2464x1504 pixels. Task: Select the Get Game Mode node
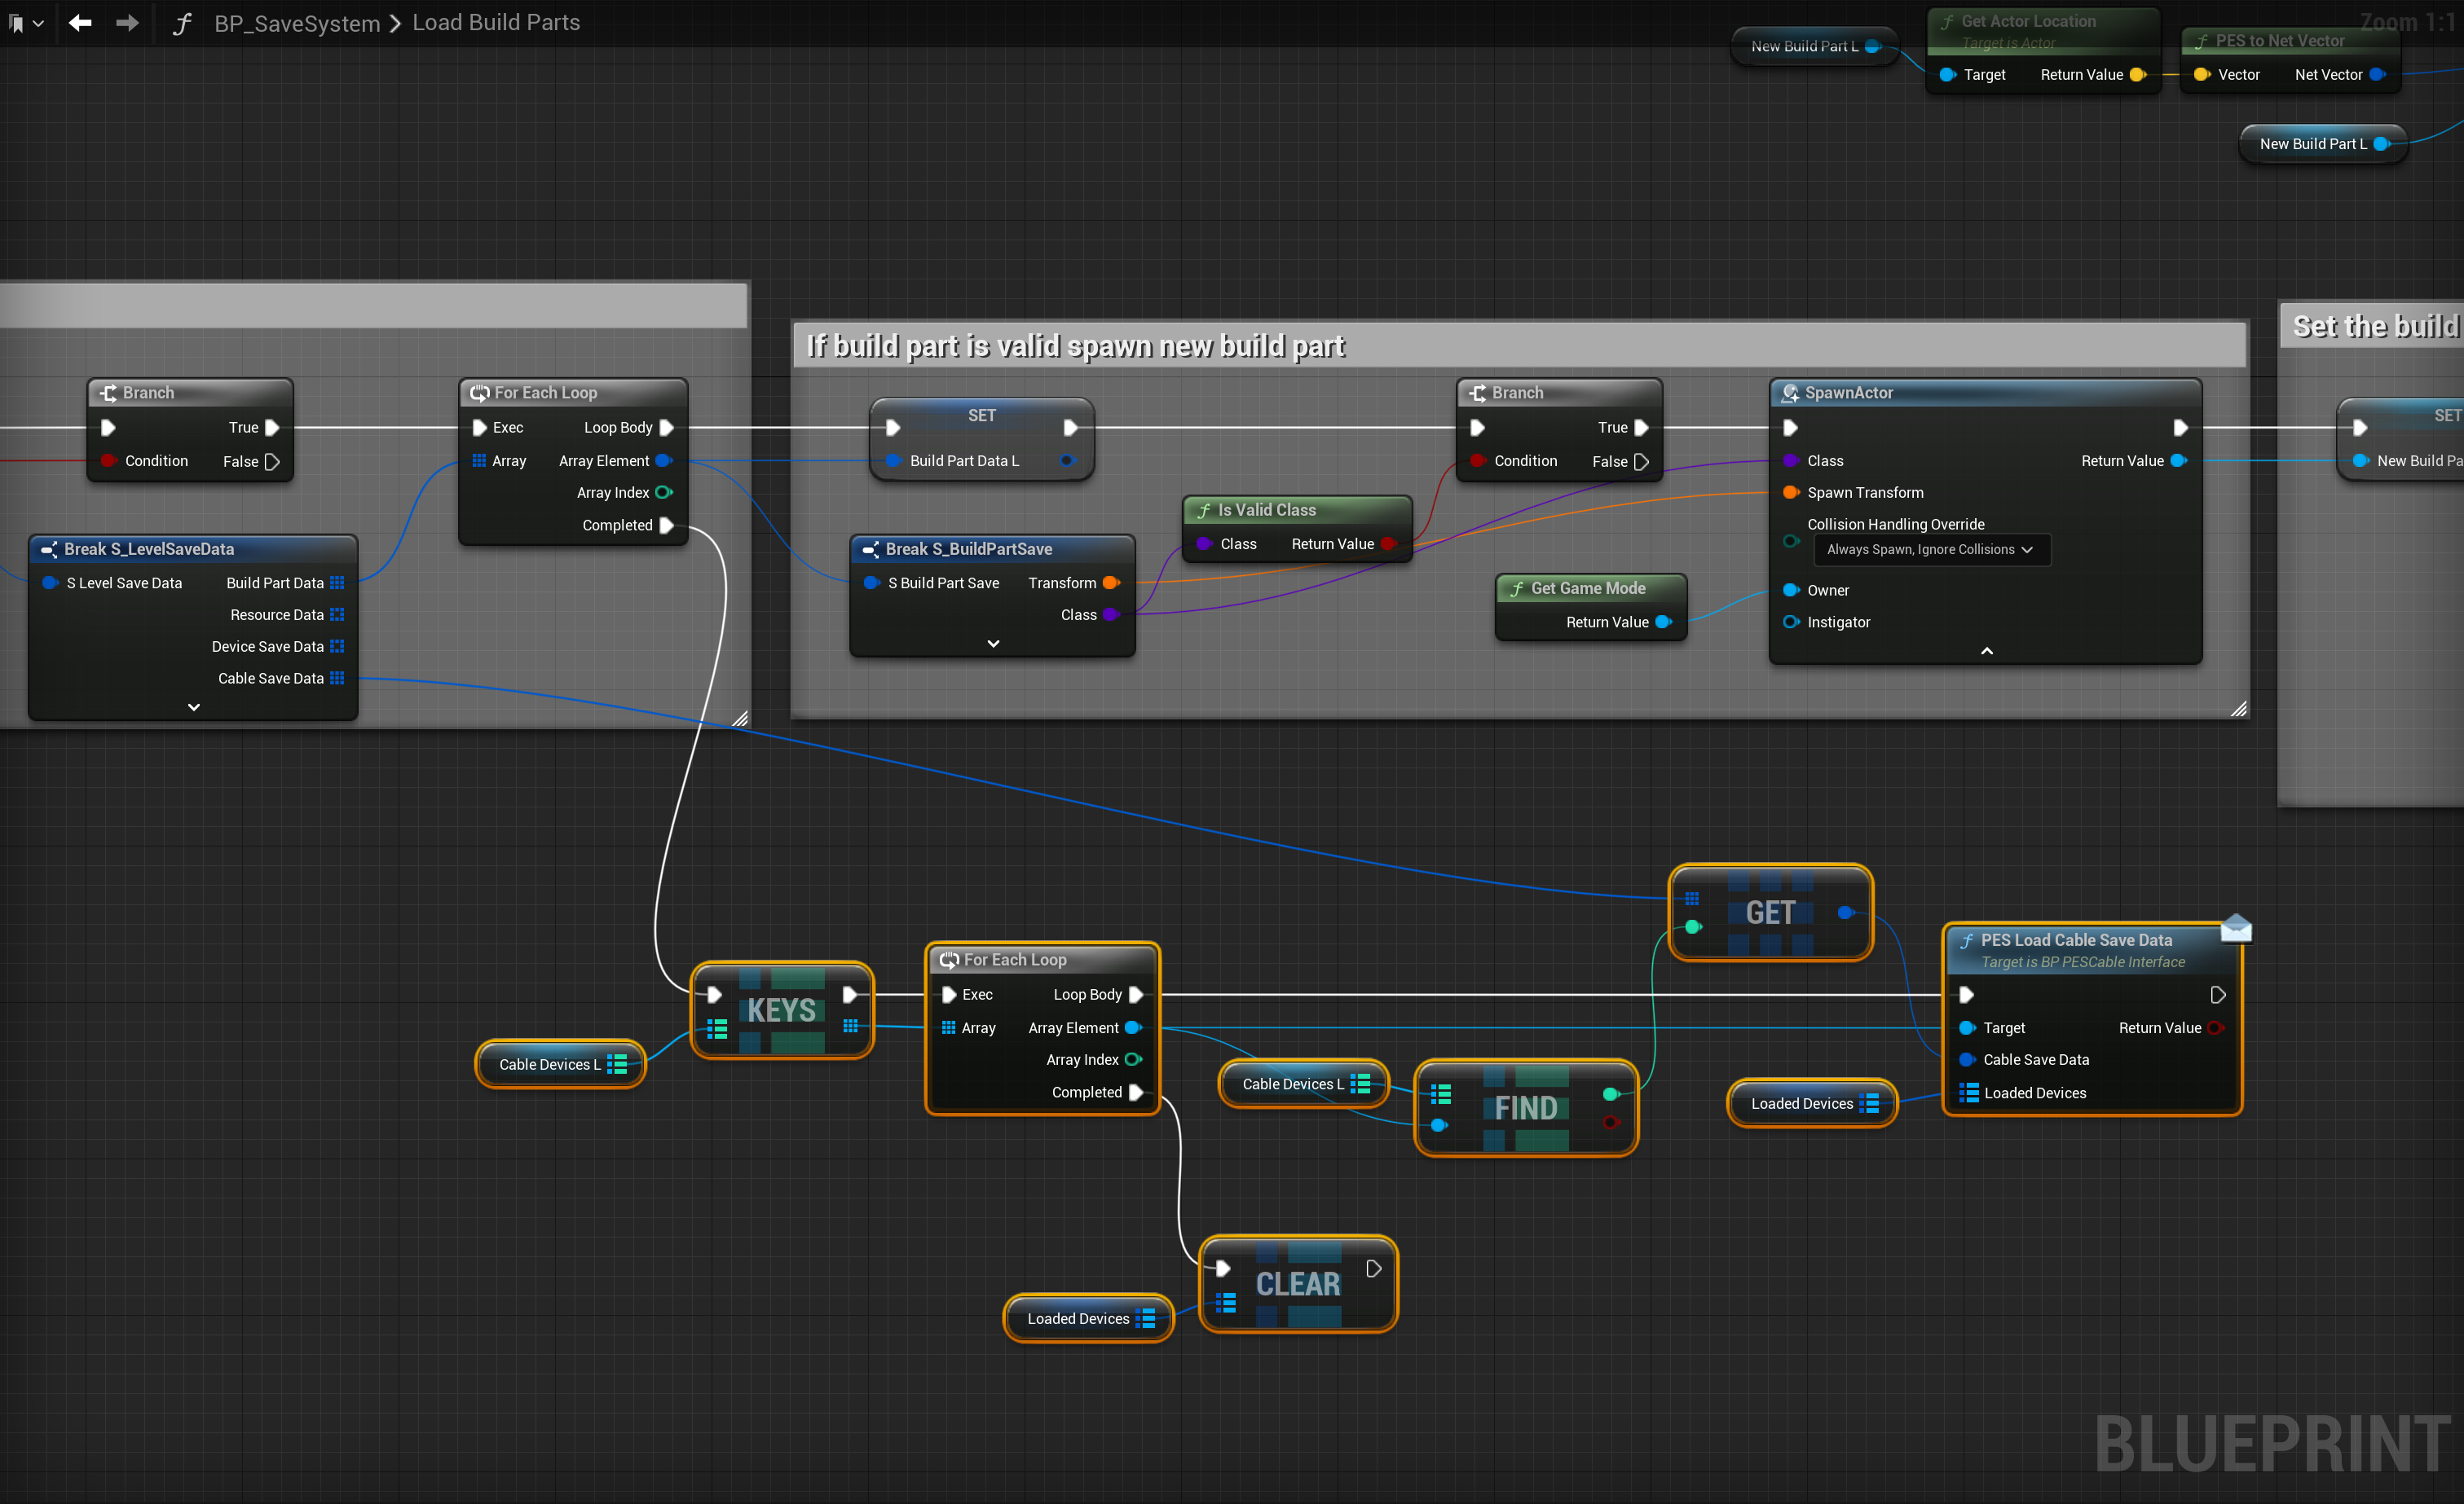[1587, 588]
